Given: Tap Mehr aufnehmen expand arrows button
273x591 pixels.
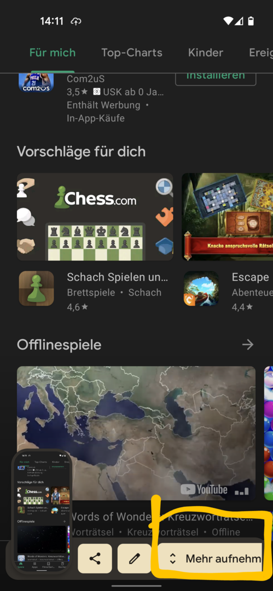Looking at the screenshot, I should coord(210,558).
